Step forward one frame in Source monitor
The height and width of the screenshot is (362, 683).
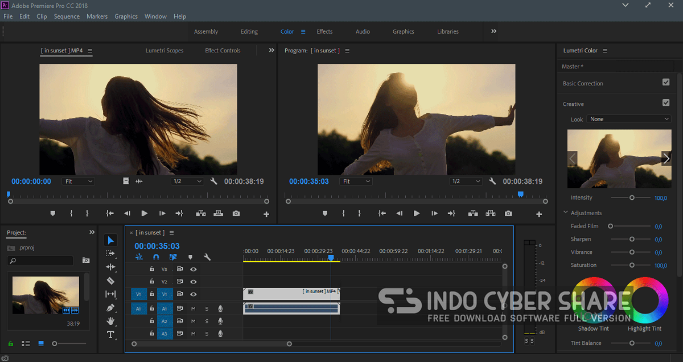tap(162, 213)
